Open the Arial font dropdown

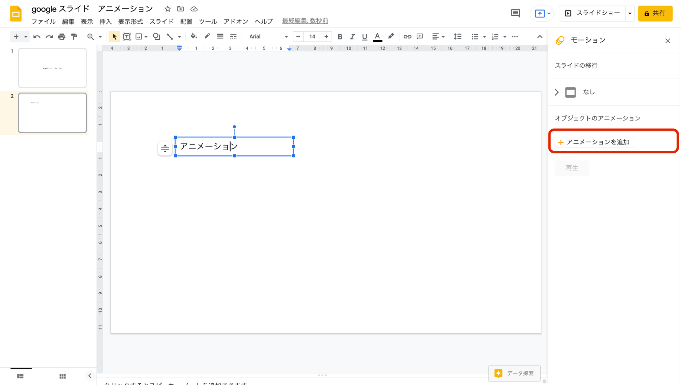268,37
